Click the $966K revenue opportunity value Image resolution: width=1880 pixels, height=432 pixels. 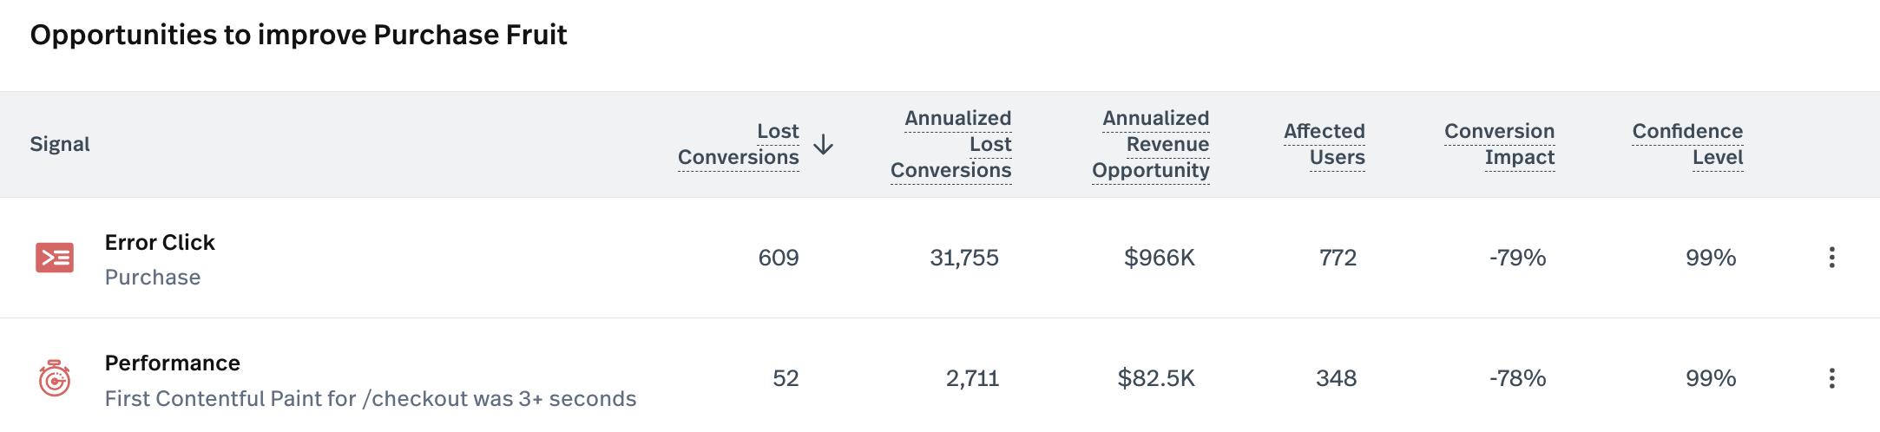coord(1160,258)
